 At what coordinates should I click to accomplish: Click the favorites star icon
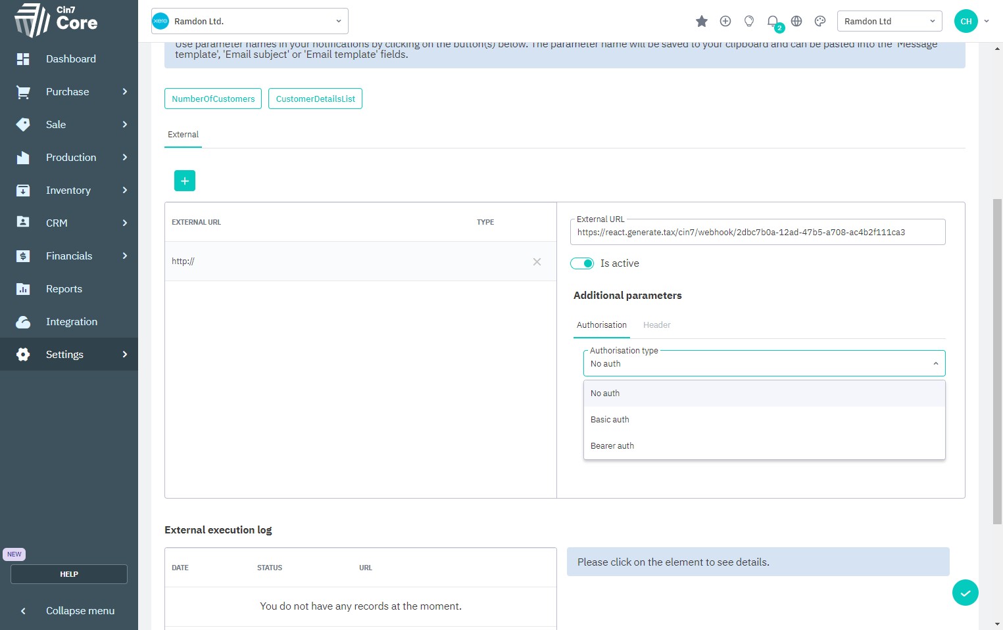[x=701, y=21]
